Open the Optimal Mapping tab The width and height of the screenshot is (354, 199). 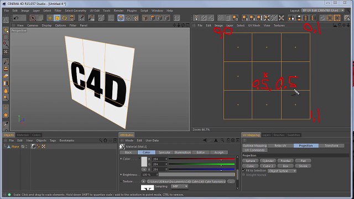[255, 146]
